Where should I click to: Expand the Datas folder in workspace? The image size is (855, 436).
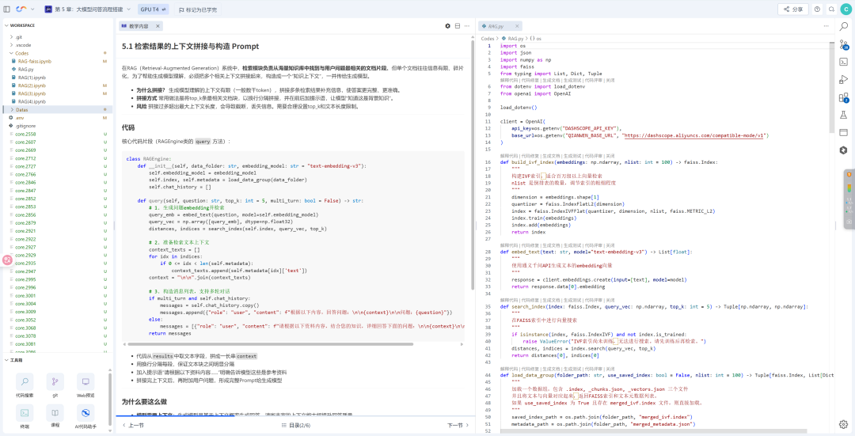22,109
